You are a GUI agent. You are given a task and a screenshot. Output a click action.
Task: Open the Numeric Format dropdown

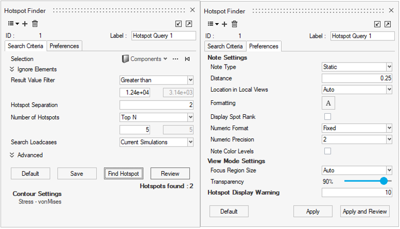pos(356,128)
